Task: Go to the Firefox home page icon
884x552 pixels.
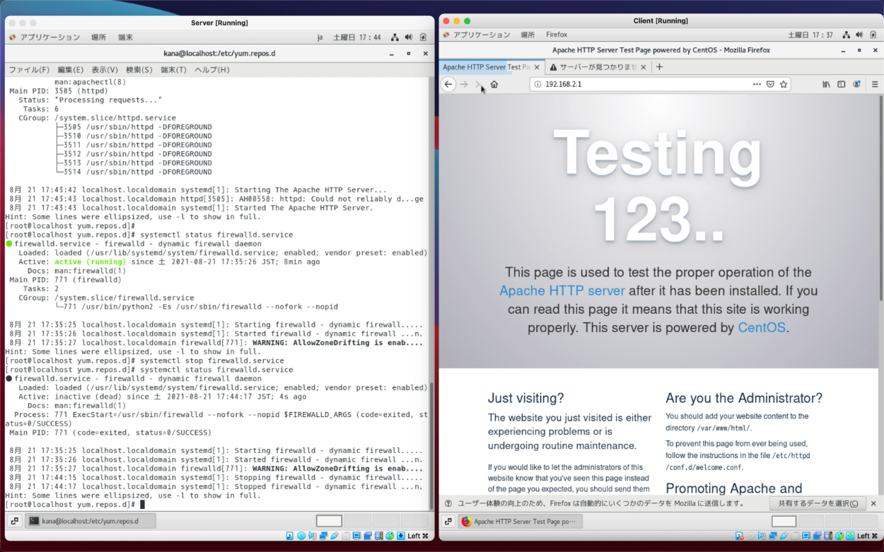Action: pos(494,84)
